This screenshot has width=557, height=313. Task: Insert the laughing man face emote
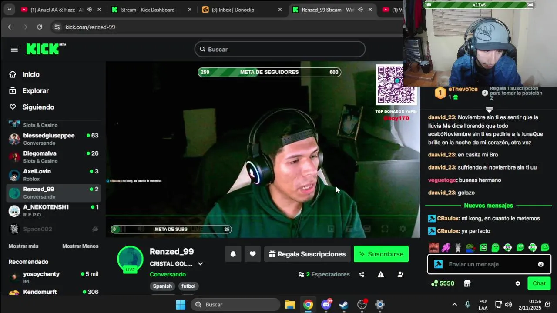pos(434,247)
